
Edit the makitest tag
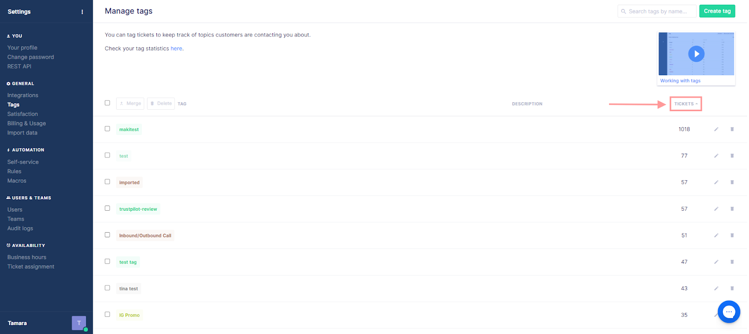click(716, 129)
